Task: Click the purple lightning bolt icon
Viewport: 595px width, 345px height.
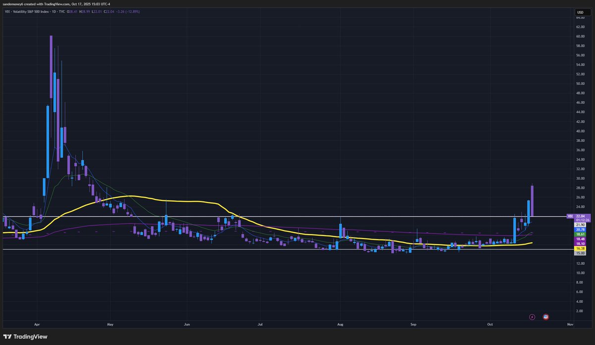Action: 532,317
